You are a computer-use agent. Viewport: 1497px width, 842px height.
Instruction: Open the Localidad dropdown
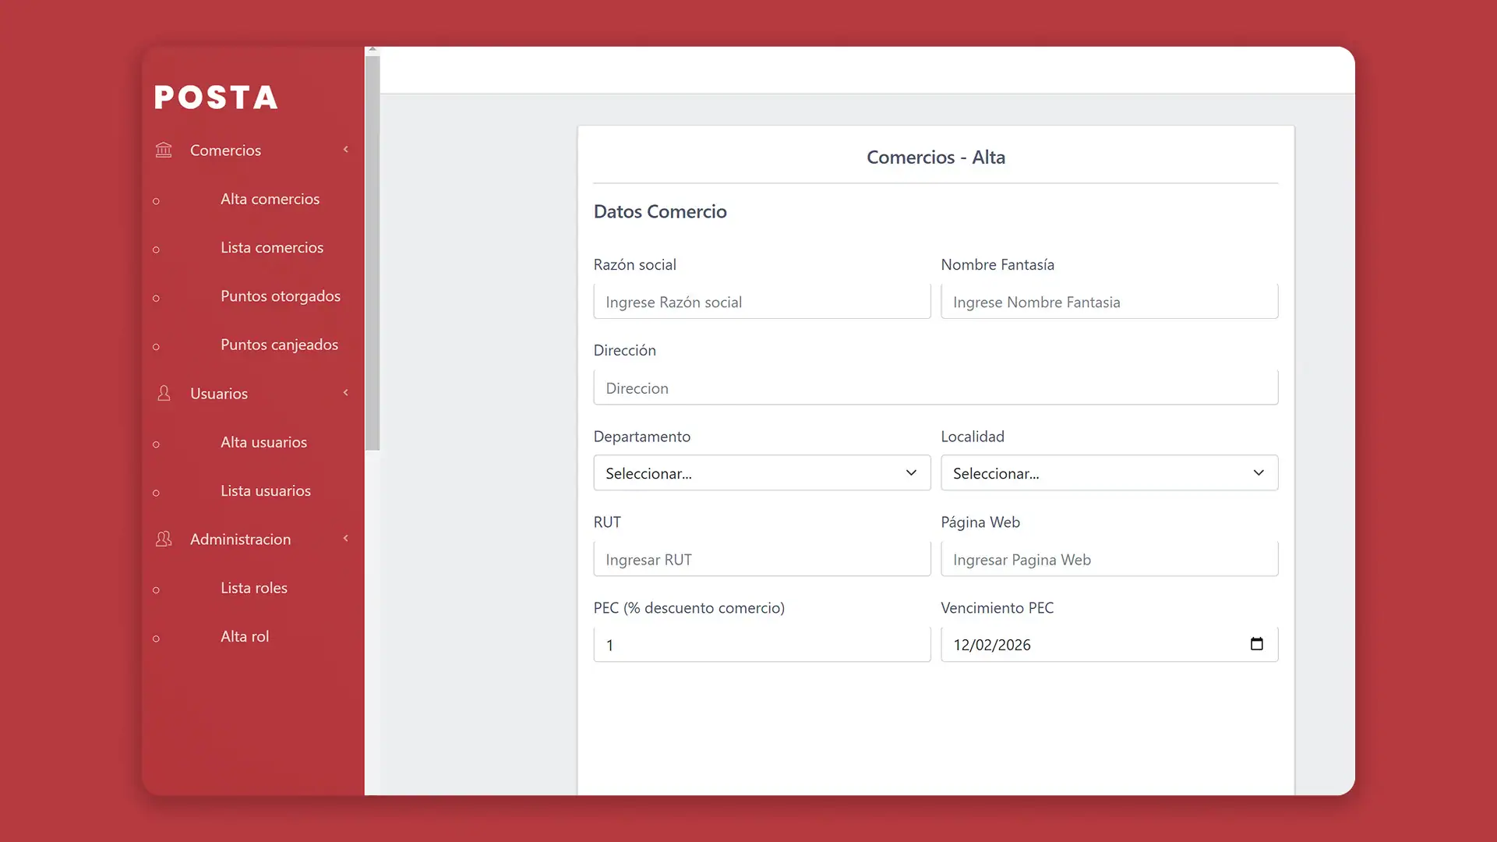[x=1109, y=472]
